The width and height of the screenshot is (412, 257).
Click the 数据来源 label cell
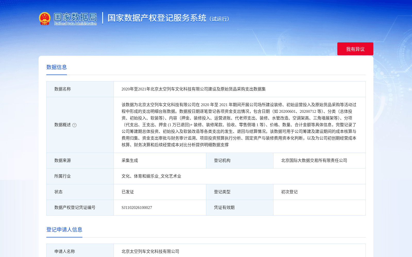pyautogui.click(x=80, y=161)
